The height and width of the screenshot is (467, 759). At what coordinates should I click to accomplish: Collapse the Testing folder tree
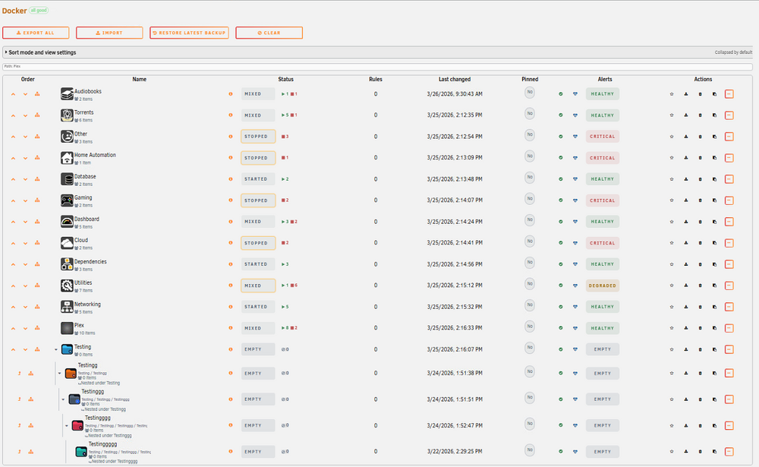(56, 349)
